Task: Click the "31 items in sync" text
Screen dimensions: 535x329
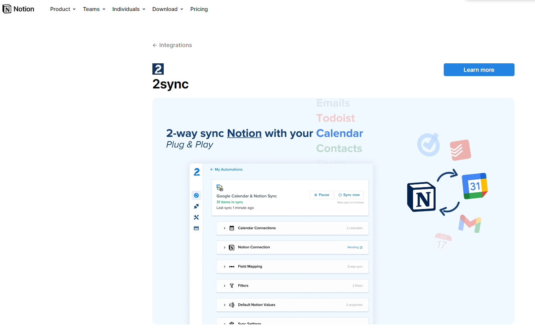Action: click(230, 202)
